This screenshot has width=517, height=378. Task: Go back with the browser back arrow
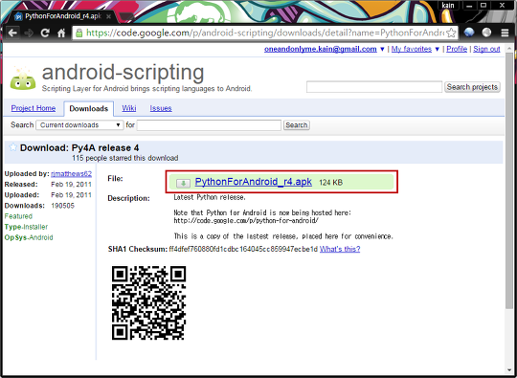coord(12,33)
